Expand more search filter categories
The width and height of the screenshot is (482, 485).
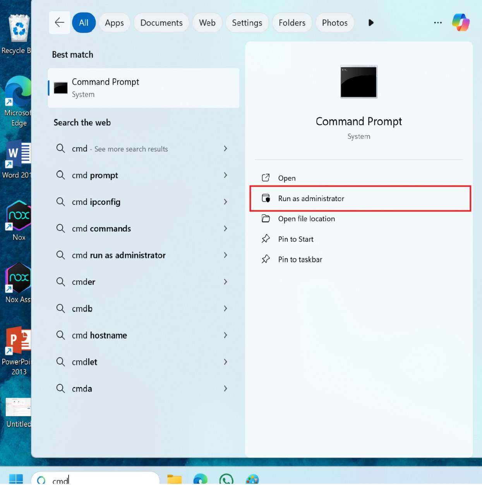click(371, 22)
